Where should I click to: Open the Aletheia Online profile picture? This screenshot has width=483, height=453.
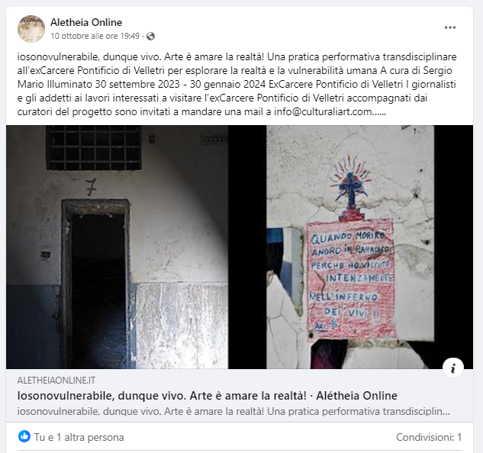[x=31, y=29]
